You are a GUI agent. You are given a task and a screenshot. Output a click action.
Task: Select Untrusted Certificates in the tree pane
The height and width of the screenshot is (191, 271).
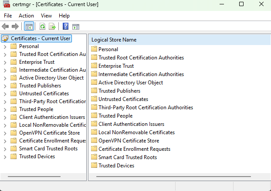pos(44,94)
